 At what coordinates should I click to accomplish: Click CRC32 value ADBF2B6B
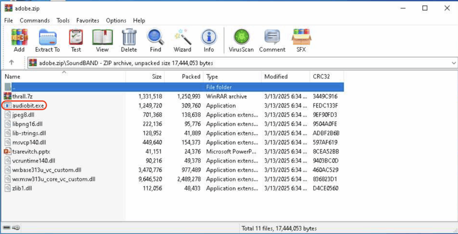pos(326,133)
